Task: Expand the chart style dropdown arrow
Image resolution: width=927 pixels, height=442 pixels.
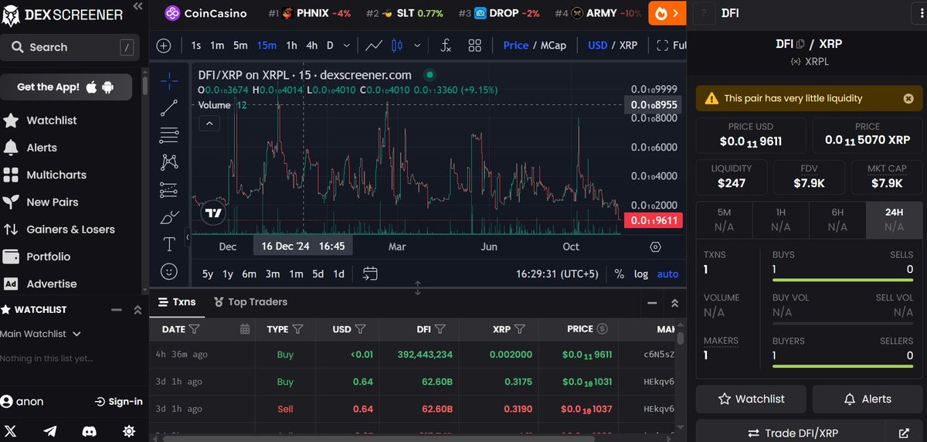Action: click(x=418, y=46)
